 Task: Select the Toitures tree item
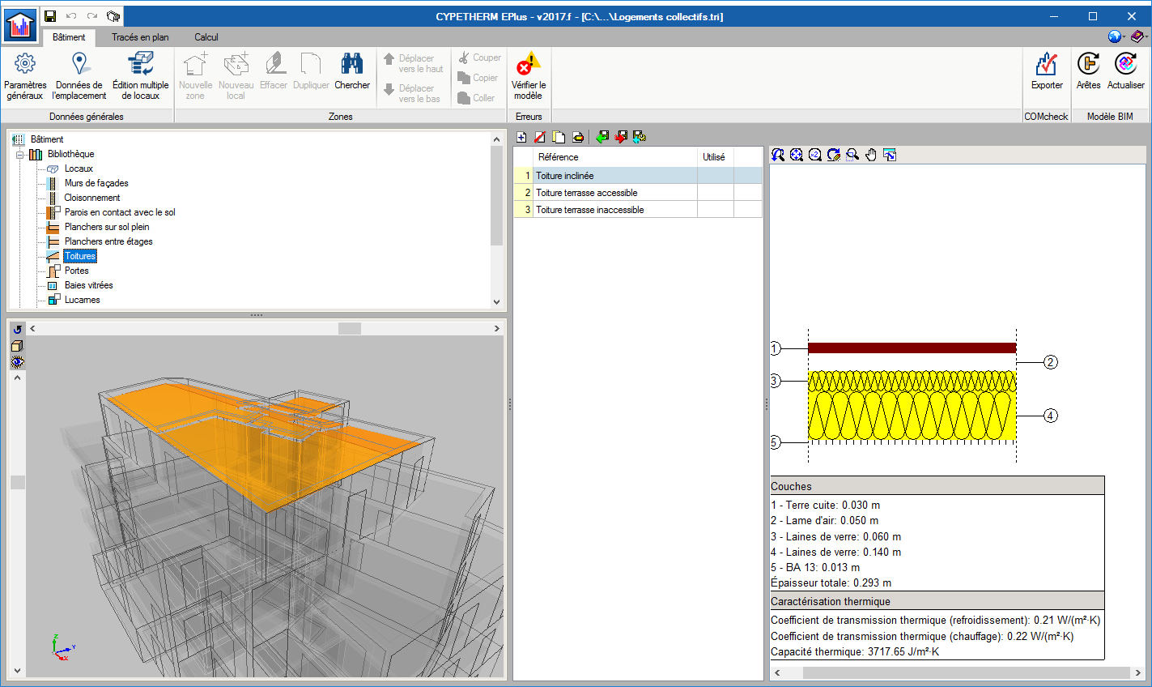point(80,256)
